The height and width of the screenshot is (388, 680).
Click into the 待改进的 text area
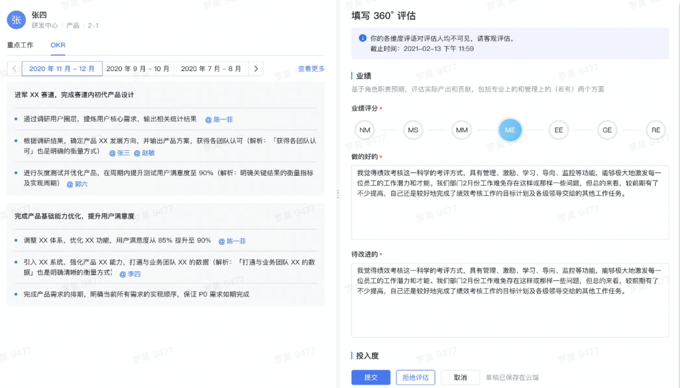510,300
